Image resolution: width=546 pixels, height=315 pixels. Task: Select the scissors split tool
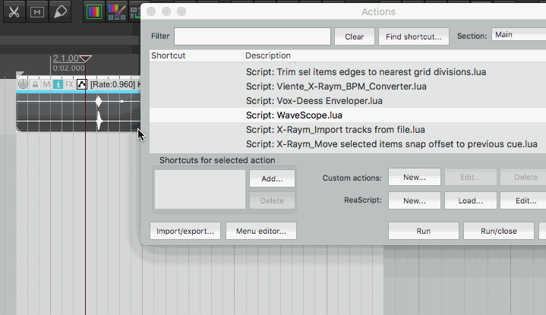13,12
